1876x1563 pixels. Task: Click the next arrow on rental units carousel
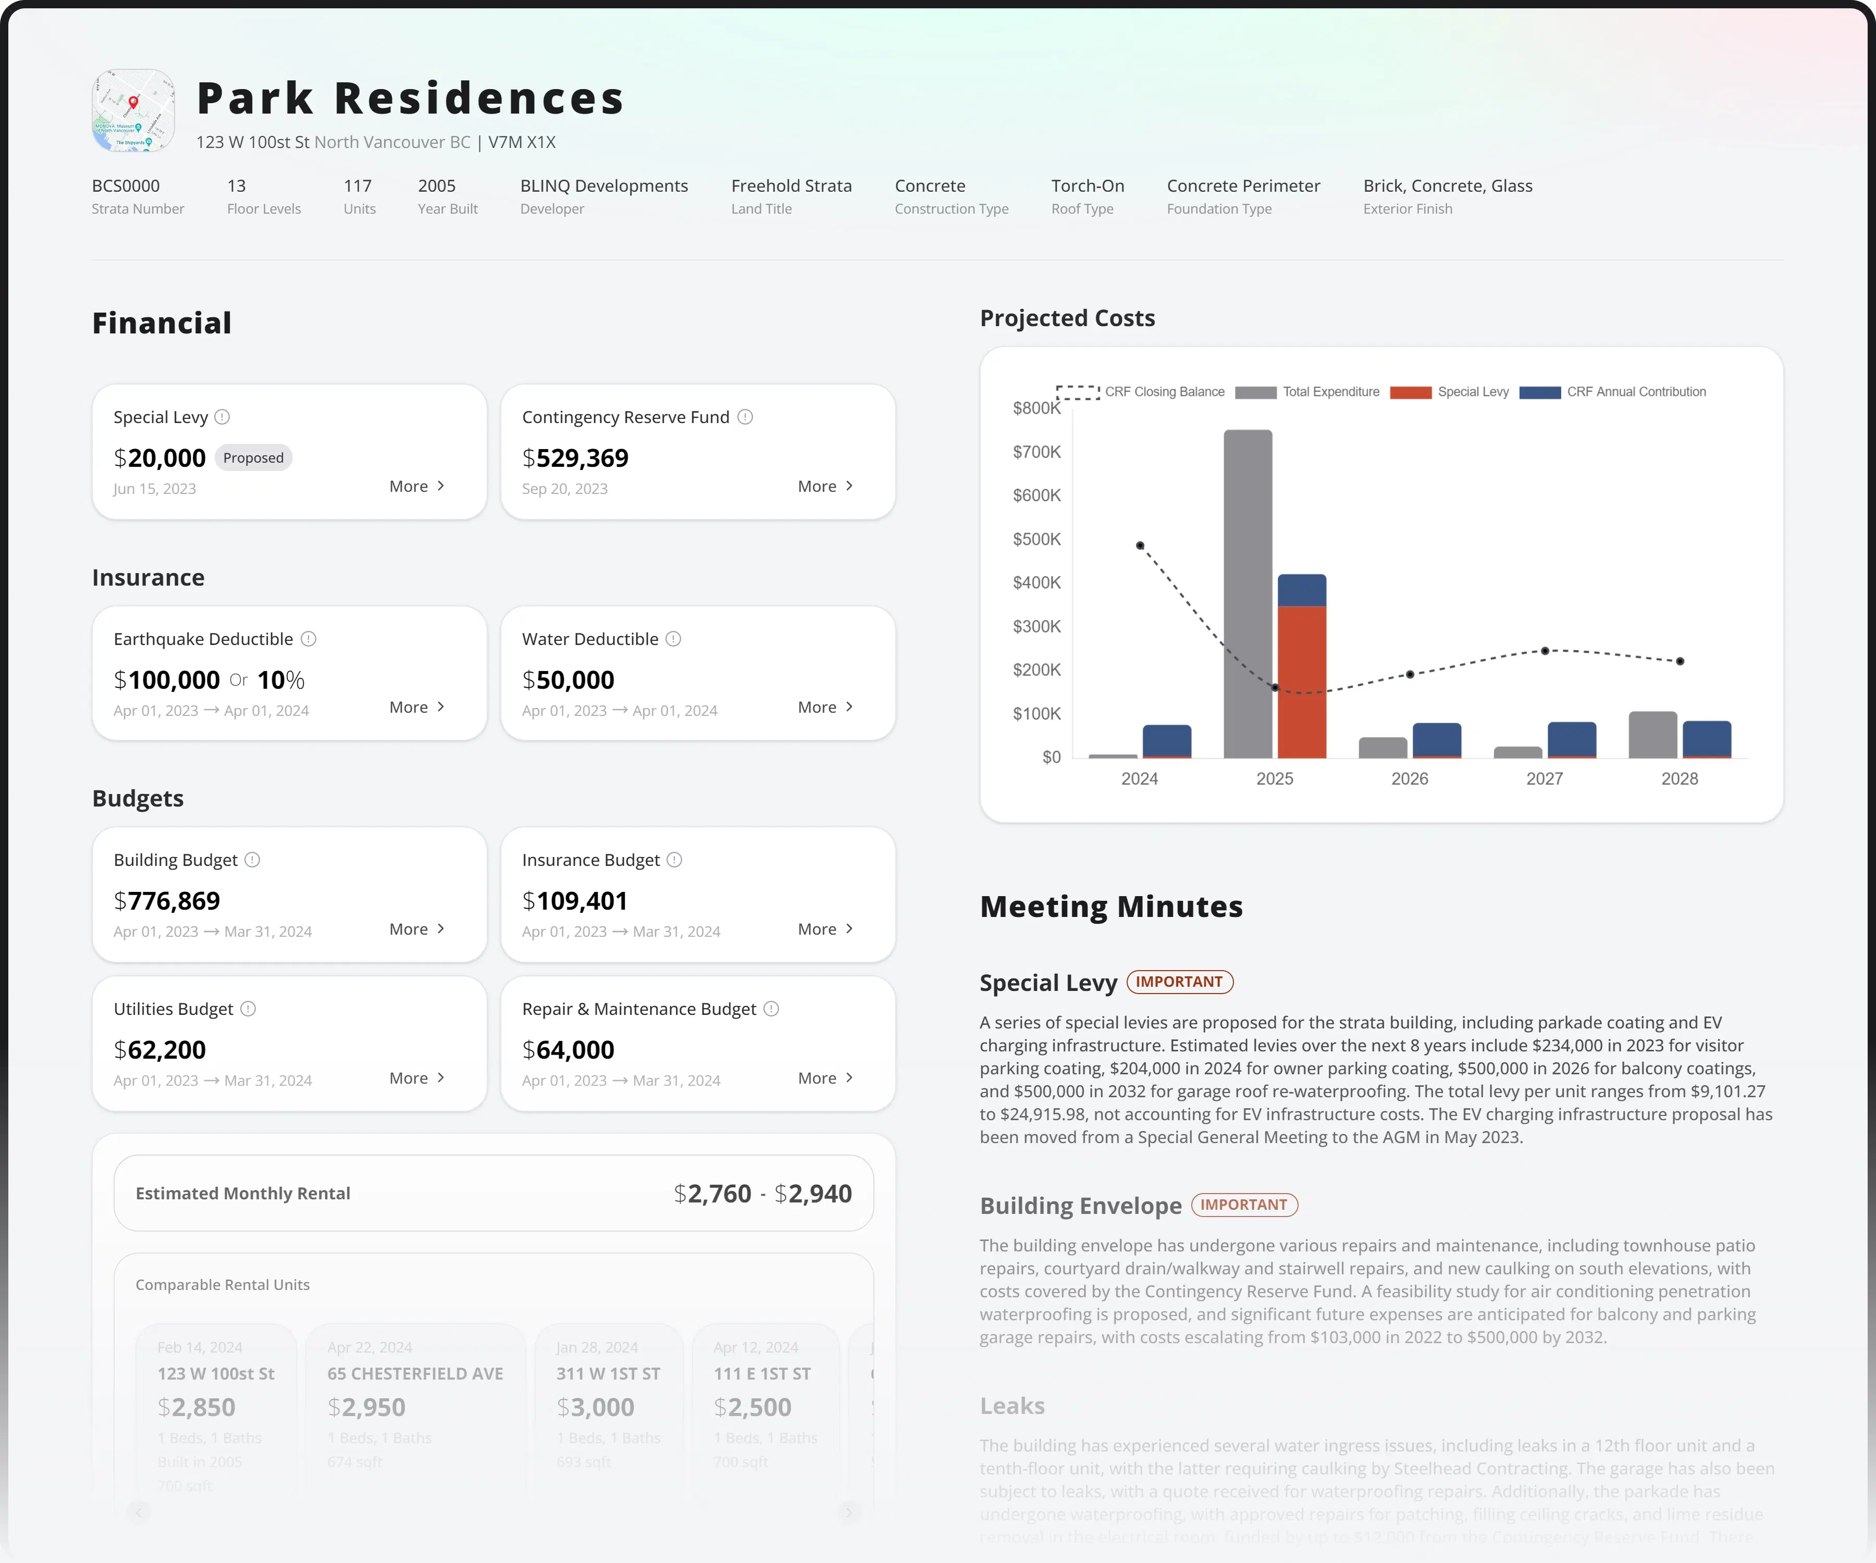click(849, 1512)
